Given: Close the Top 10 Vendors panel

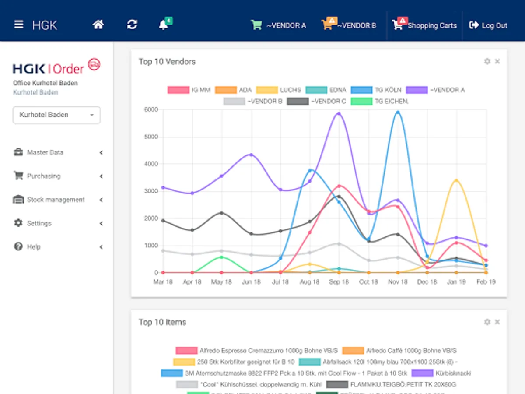Looking at the screenshot, I should [x=497, y=61].
